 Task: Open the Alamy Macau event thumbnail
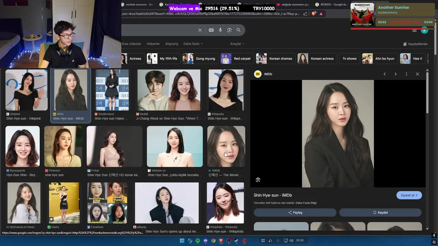pos(64,203)
